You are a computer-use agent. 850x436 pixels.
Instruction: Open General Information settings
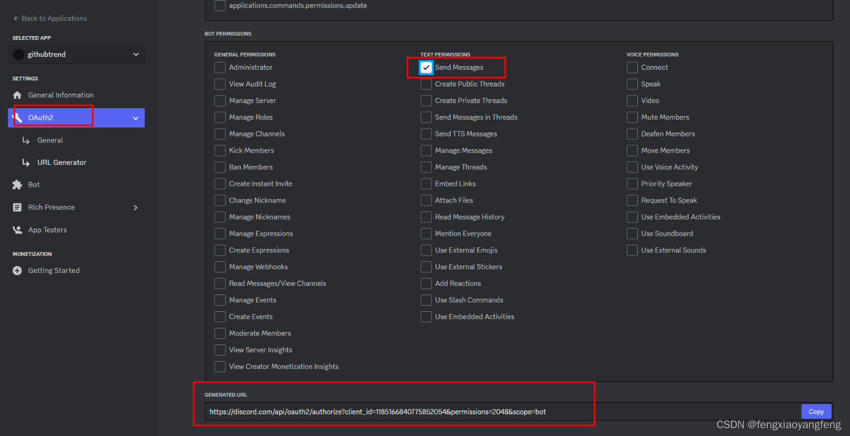[61, 95]
